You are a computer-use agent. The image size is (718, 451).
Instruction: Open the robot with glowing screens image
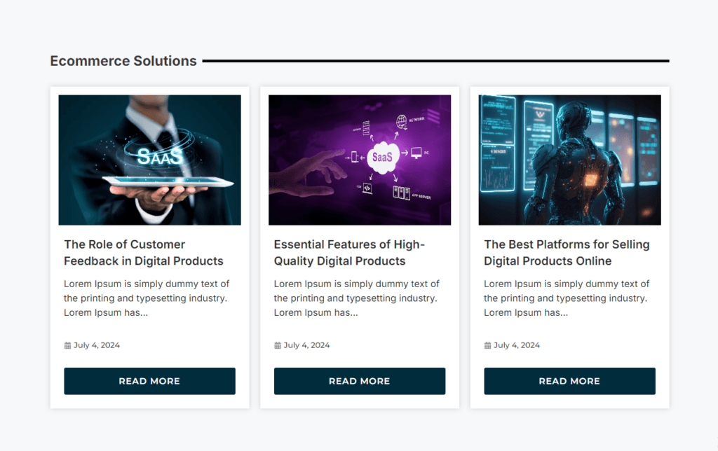click(569, 160)
